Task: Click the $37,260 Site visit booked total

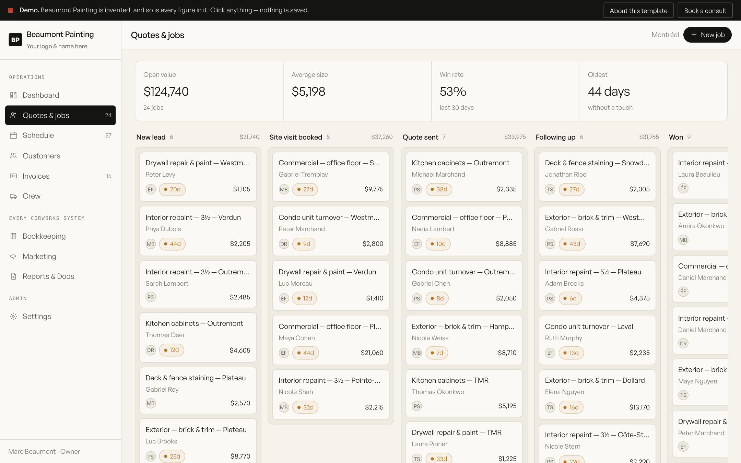Action: click(x=382, y=137)
